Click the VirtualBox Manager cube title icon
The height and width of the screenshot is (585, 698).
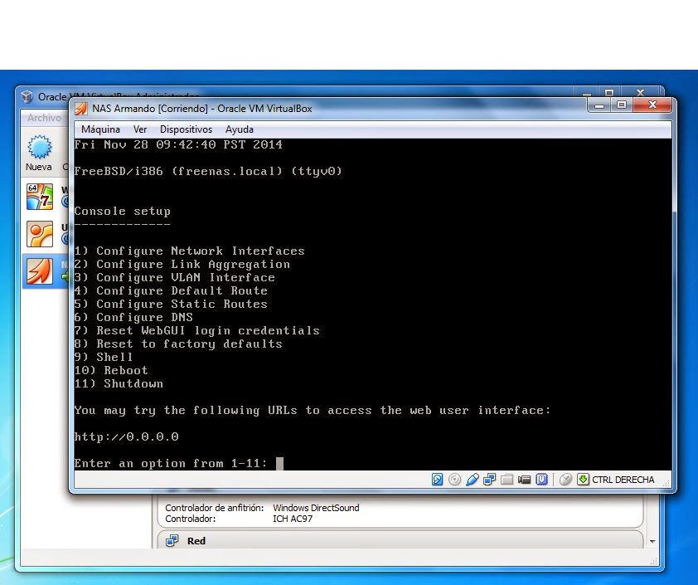tap(27, 96)
